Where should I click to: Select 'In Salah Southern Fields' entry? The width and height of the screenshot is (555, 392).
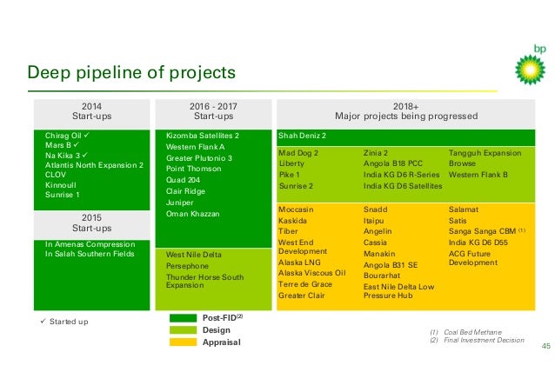tap(90, 254)
